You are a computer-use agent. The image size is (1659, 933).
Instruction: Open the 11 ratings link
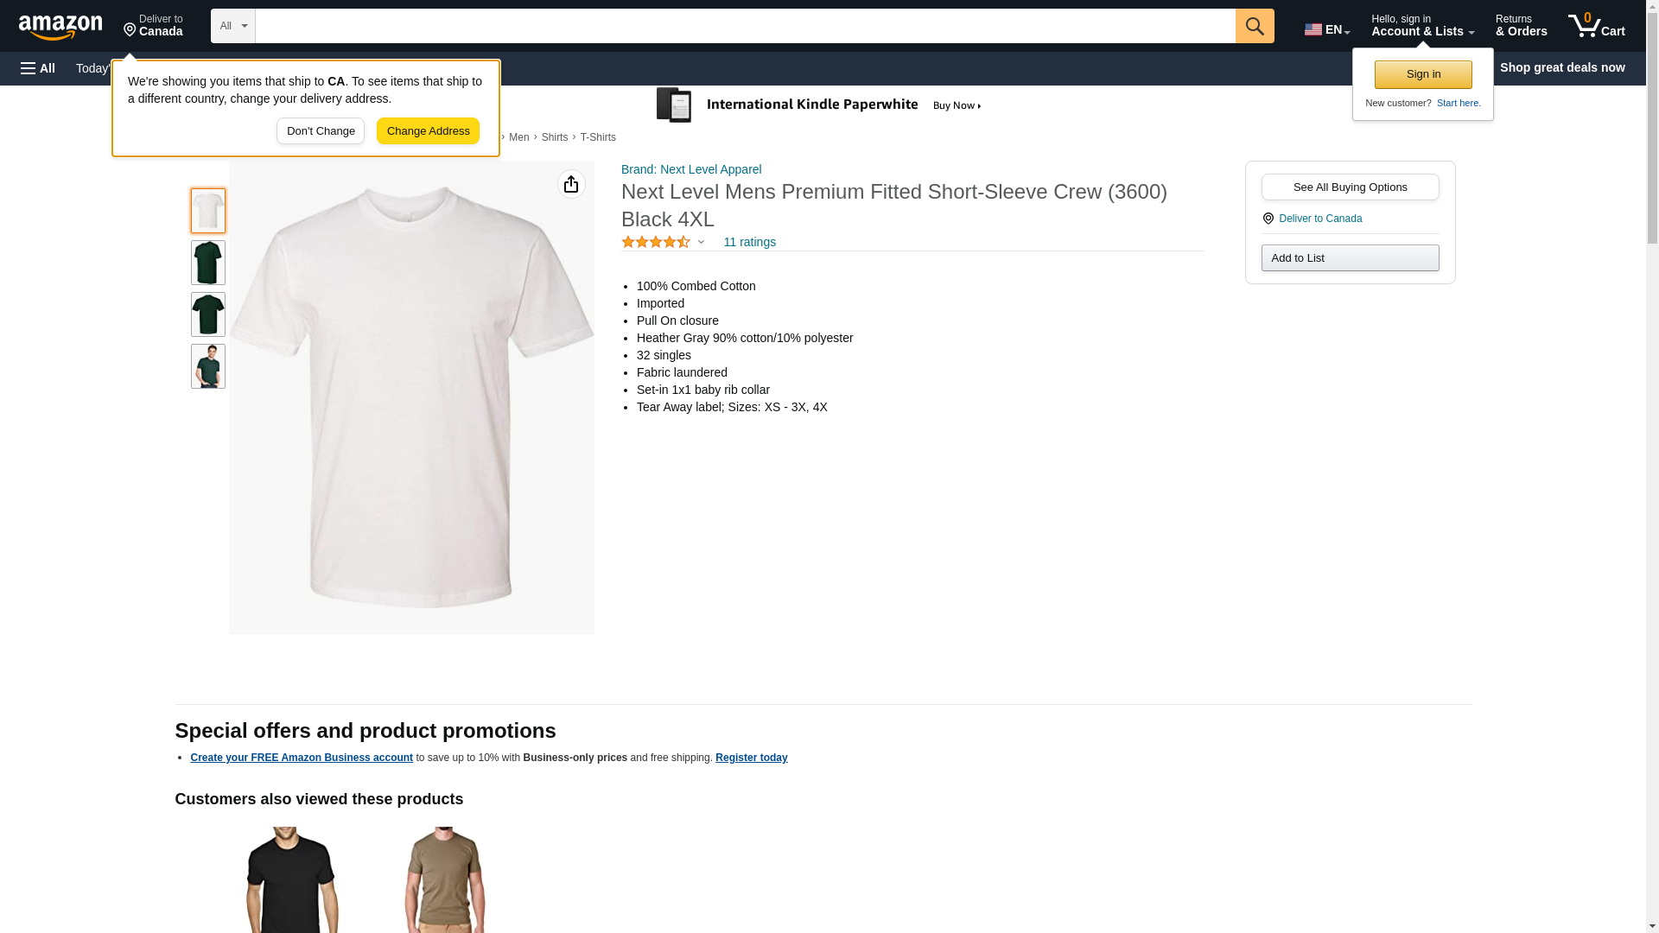[749, 242]
